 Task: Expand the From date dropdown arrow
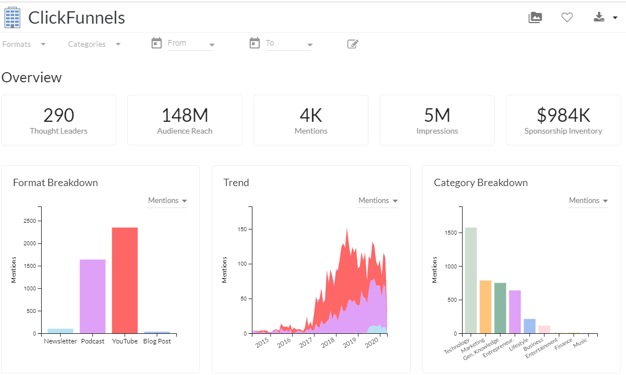212,45
